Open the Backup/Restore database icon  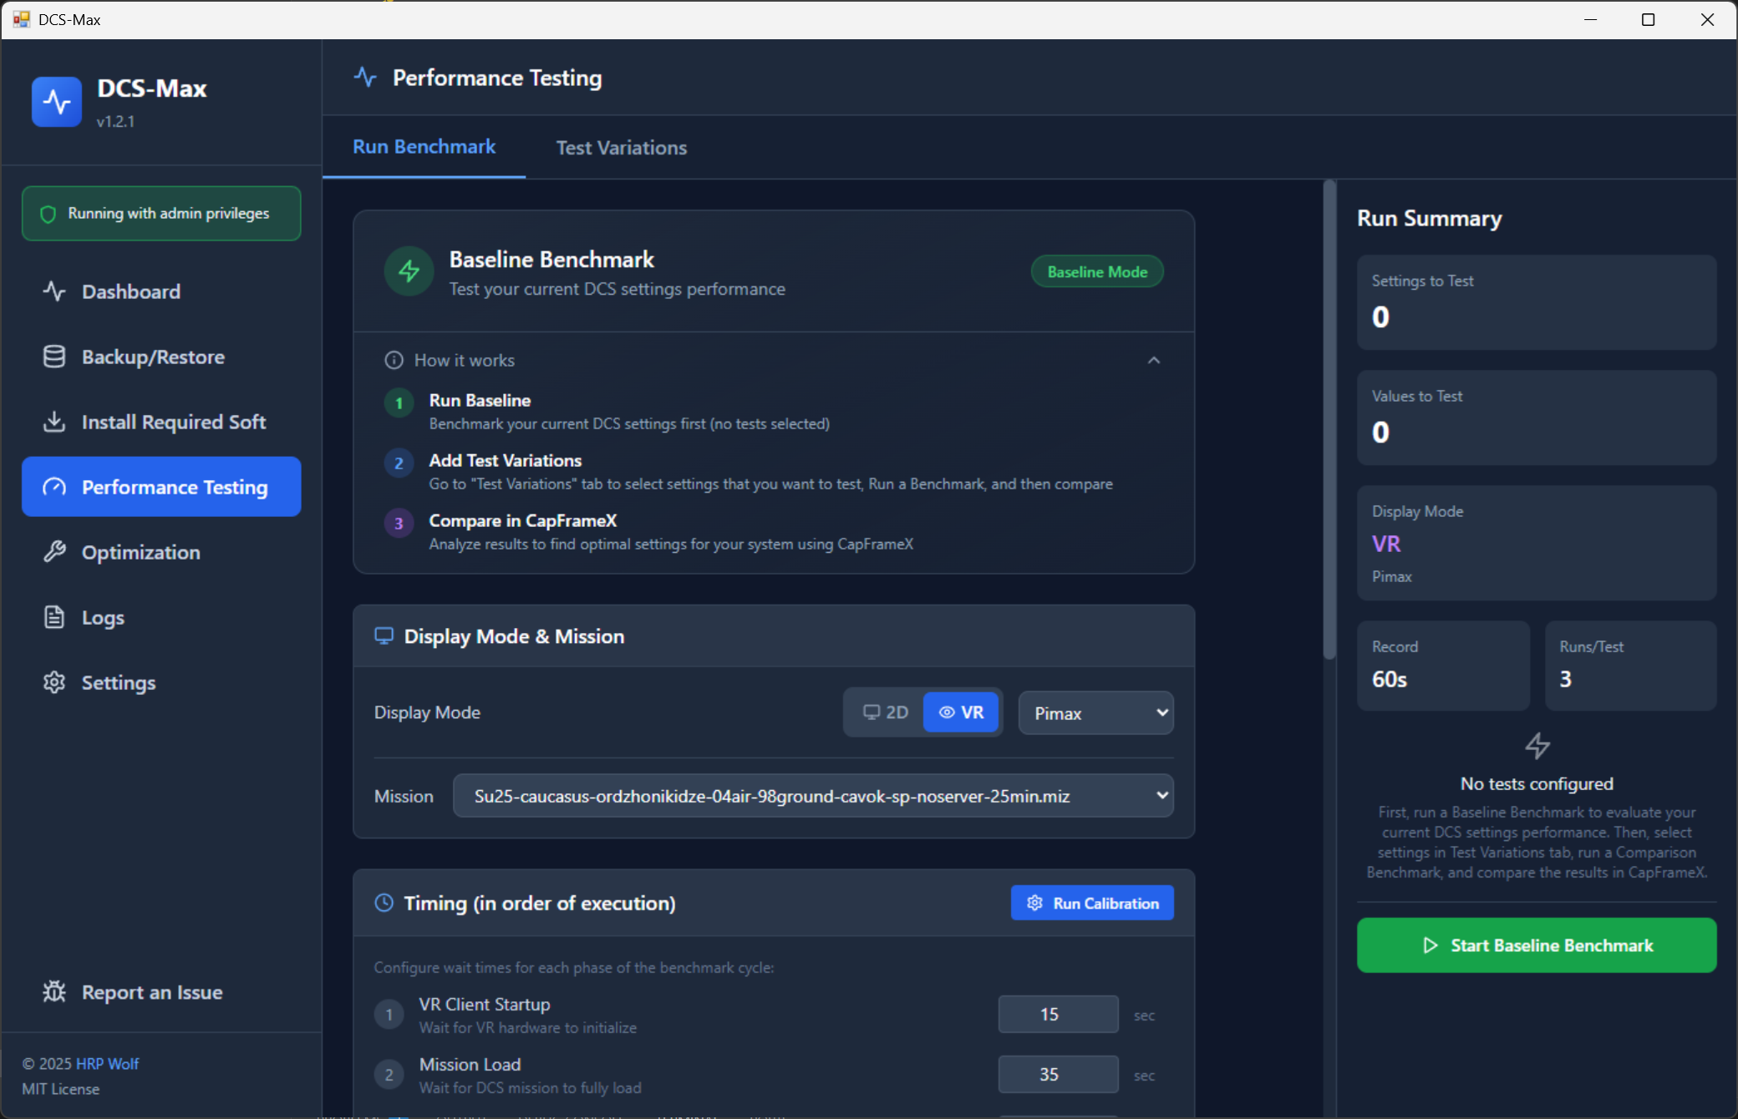[x=54, y=357]
